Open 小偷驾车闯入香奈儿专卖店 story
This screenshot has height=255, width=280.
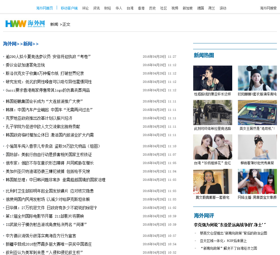click(53, 146)
